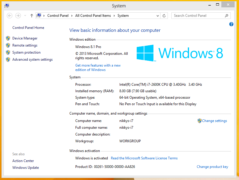
Task: Click Get more features with new edition link
Action: [x=98, y=67]
